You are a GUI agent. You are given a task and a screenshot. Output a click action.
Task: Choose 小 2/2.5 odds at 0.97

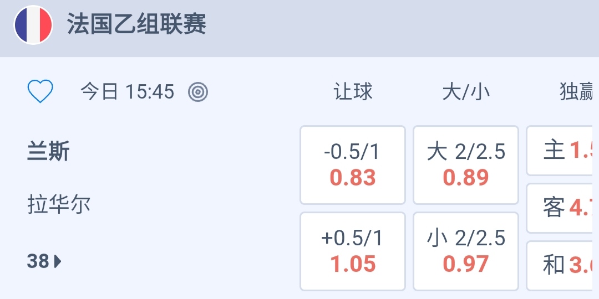pyautogui.click(x=466, y=251)
